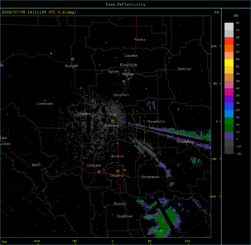Viewport: 251px width, 245px height.
Task: Click the Stettler city label
Action: [185, 69]
